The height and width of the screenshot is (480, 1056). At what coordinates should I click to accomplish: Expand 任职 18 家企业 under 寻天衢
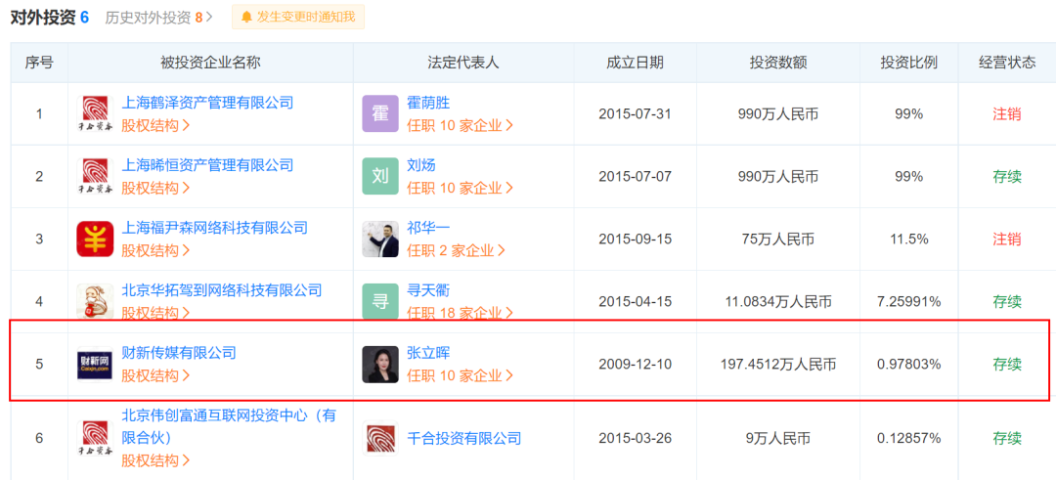point(460,313)
